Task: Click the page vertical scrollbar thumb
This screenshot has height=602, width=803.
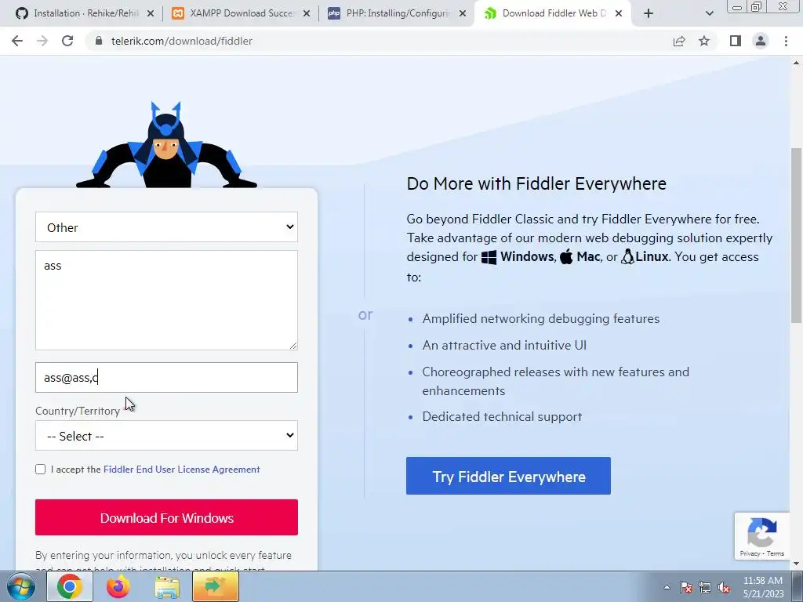Action: [x=796, y=235]
